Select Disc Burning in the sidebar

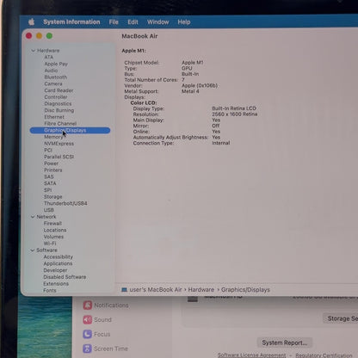tap(59, 110)
